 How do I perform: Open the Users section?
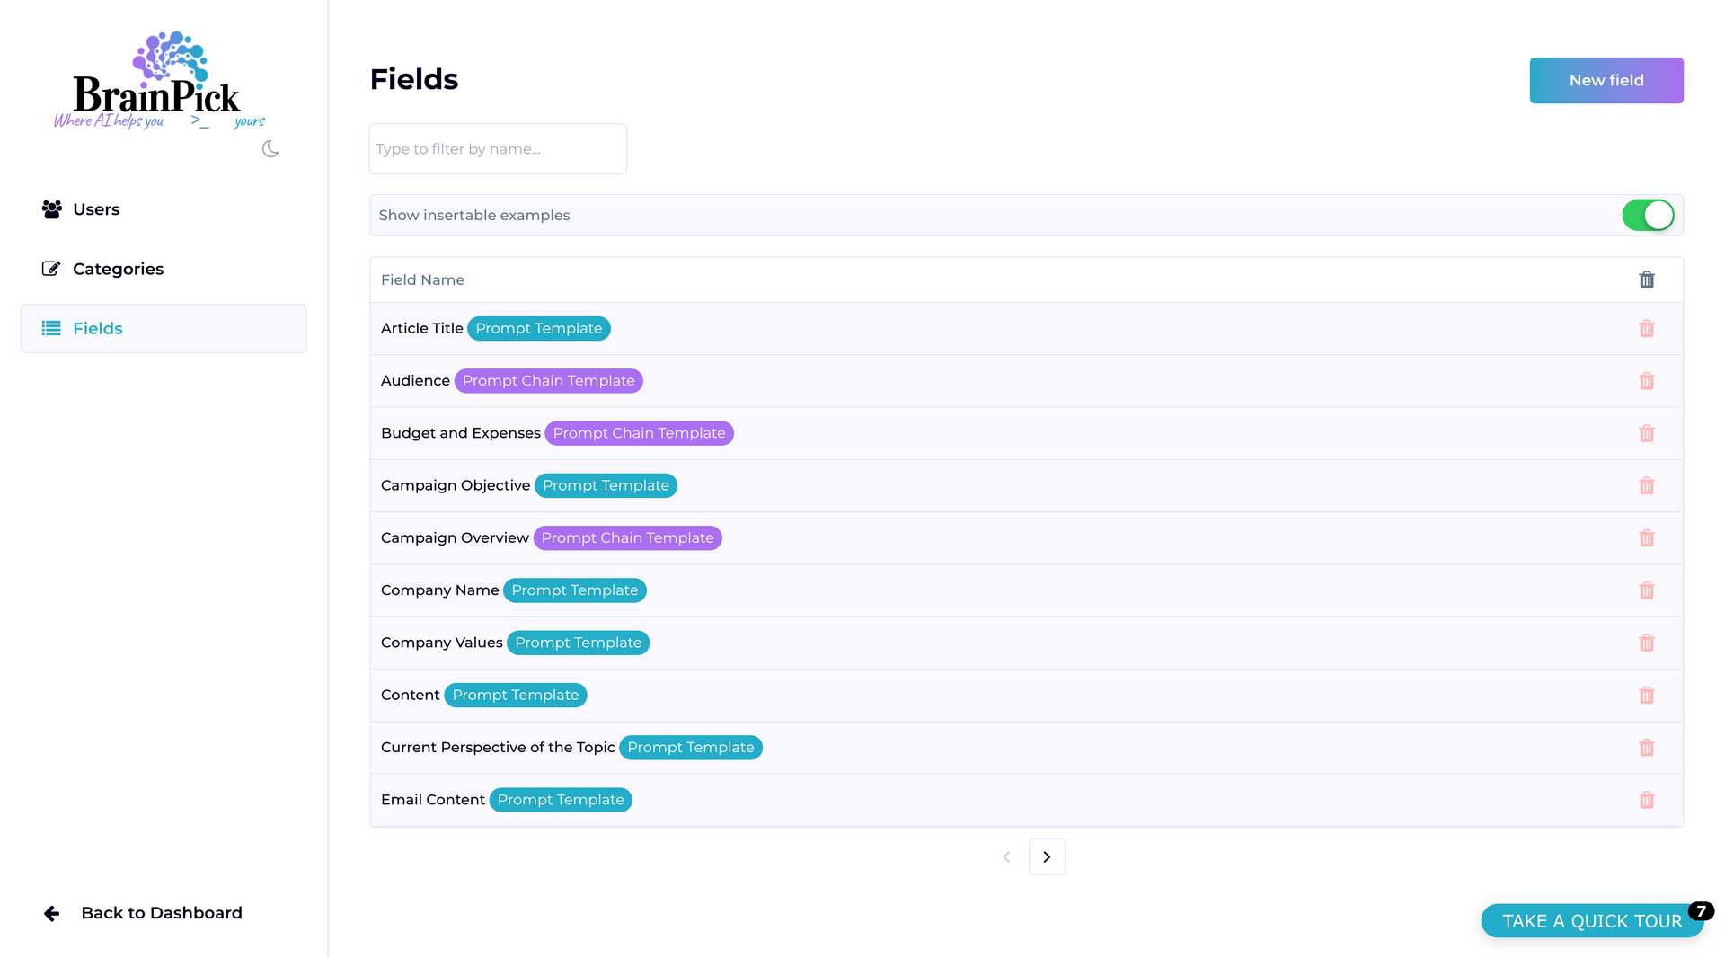tap(96, 209)
